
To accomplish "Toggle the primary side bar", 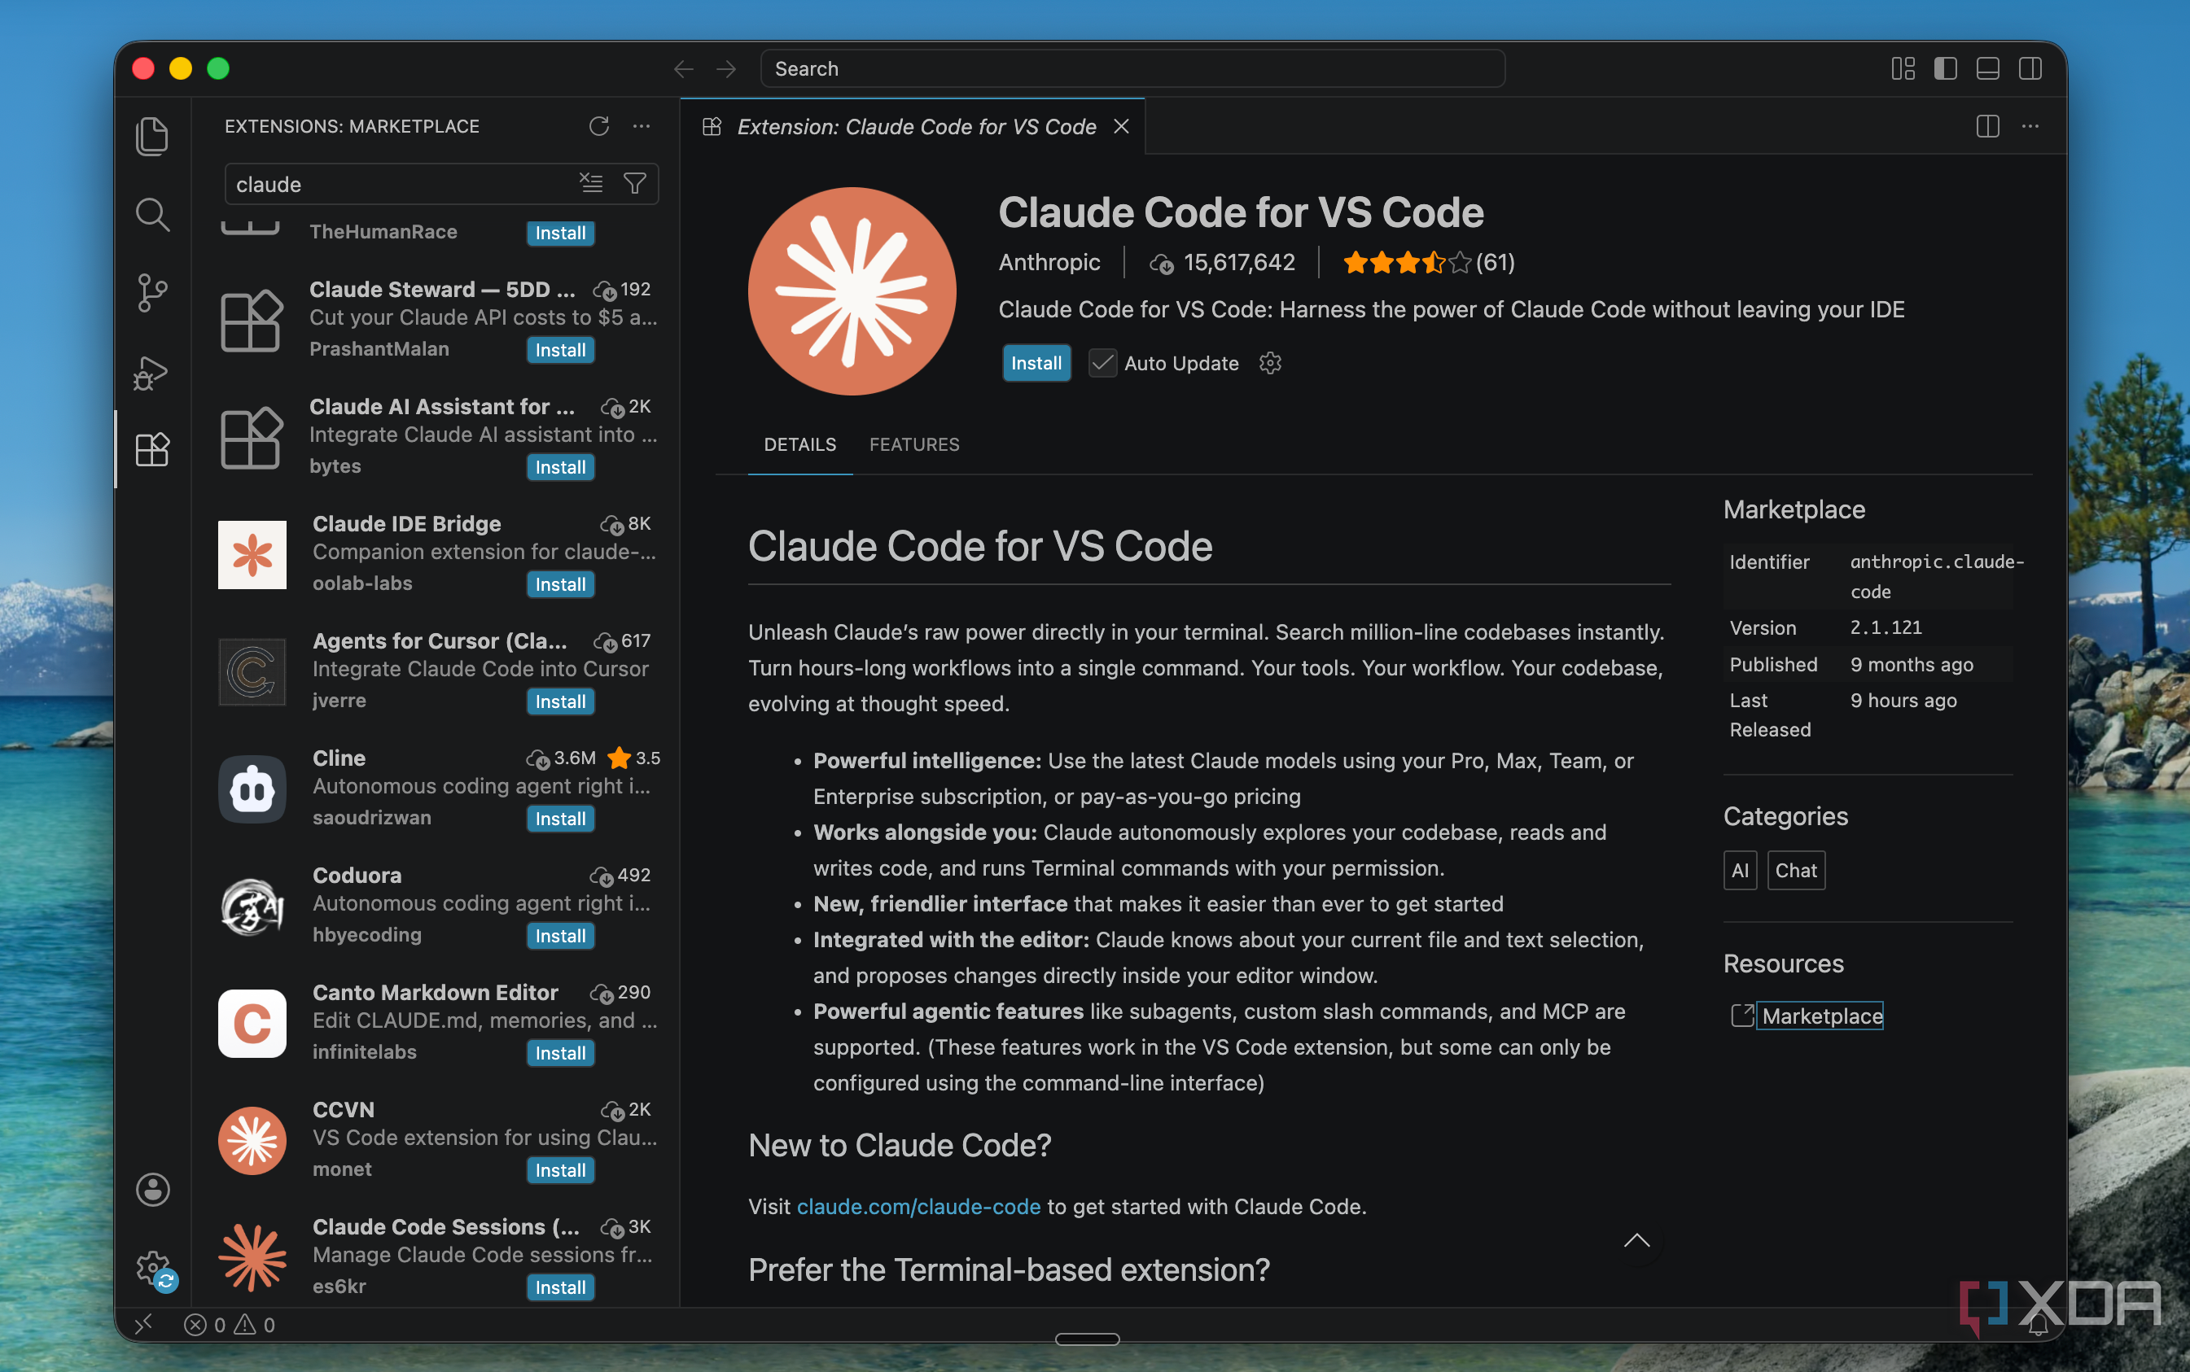I will pos(1945,69).
